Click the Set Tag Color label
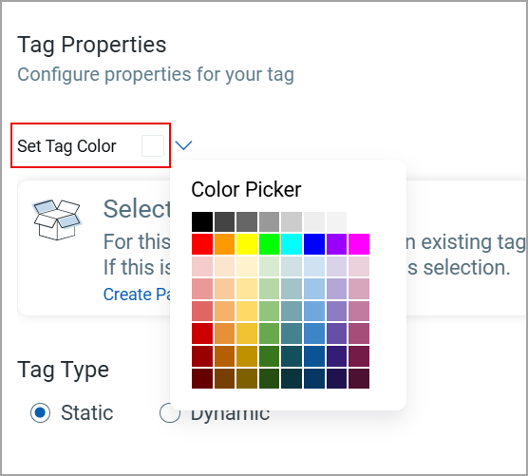This screenshot has height=476, width=528. click(x=66, y=146)
